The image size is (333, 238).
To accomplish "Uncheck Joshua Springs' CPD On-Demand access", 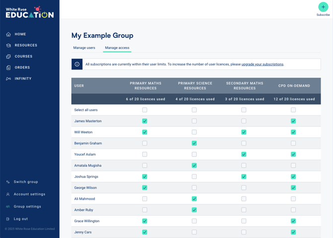I will 293,177.
